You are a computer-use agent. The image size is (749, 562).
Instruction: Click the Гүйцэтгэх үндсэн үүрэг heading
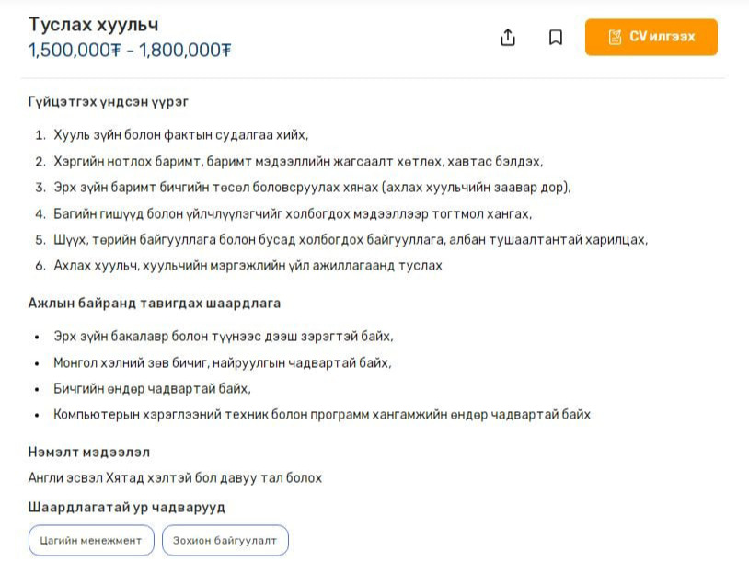coord(109,101)
